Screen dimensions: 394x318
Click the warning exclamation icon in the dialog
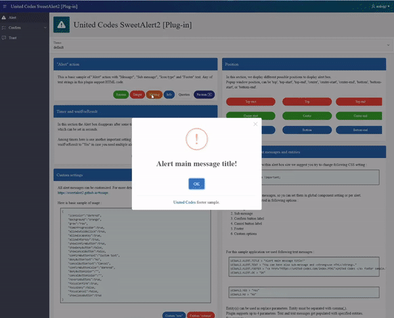point(196,139)
